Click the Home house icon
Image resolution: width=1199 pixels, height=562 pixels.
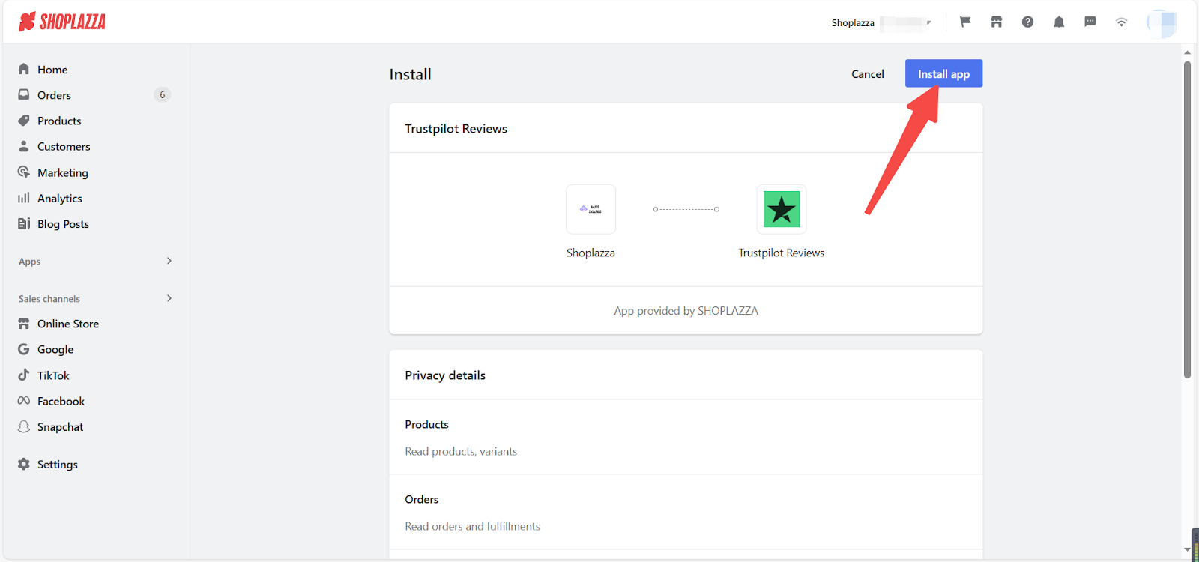coord(24,69)
